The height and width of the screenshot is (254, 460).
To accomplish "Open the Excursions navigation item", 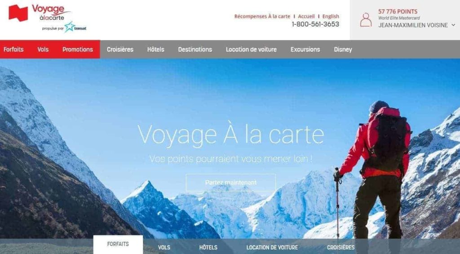I will pyautogui.click(x=305, y=49).
